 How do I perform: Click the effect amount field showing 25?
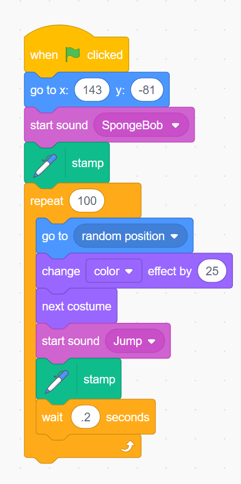[212, 271]
